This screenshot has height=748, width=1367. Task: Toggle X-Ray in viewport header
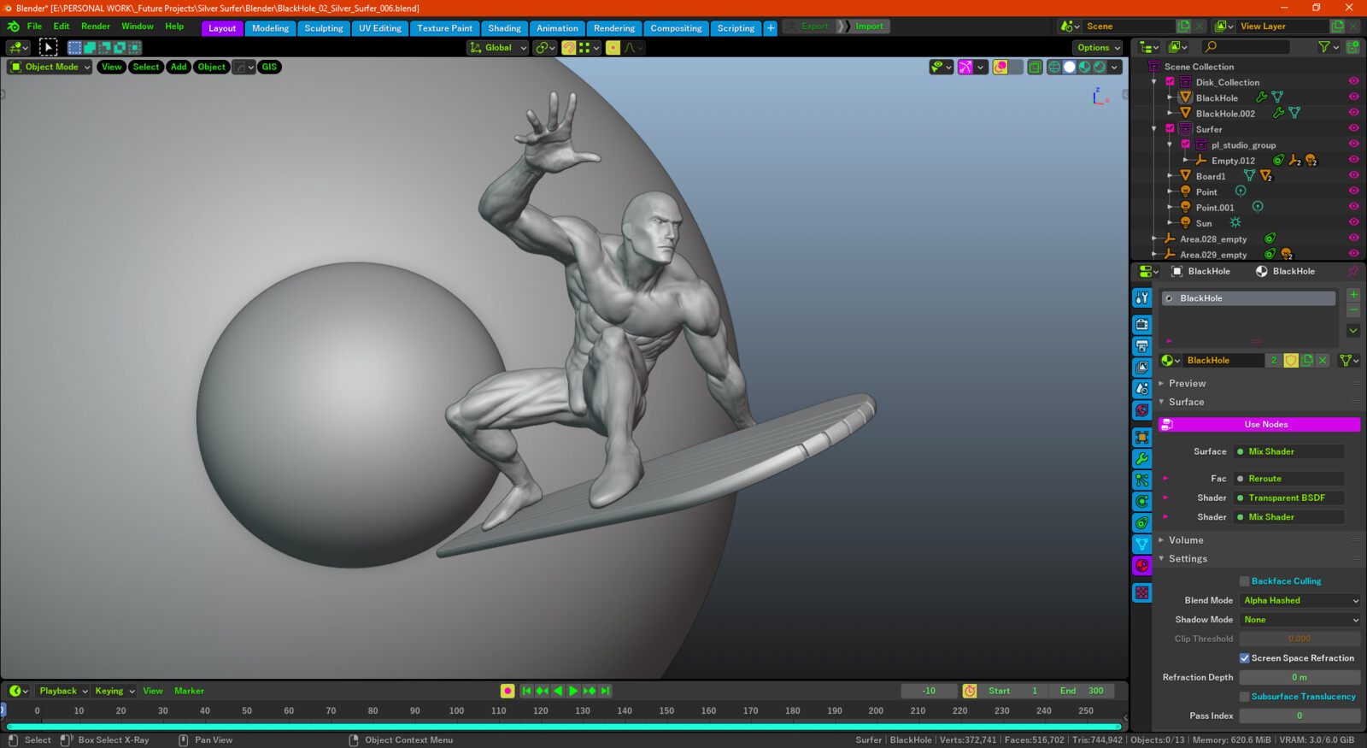(1035, 67)
